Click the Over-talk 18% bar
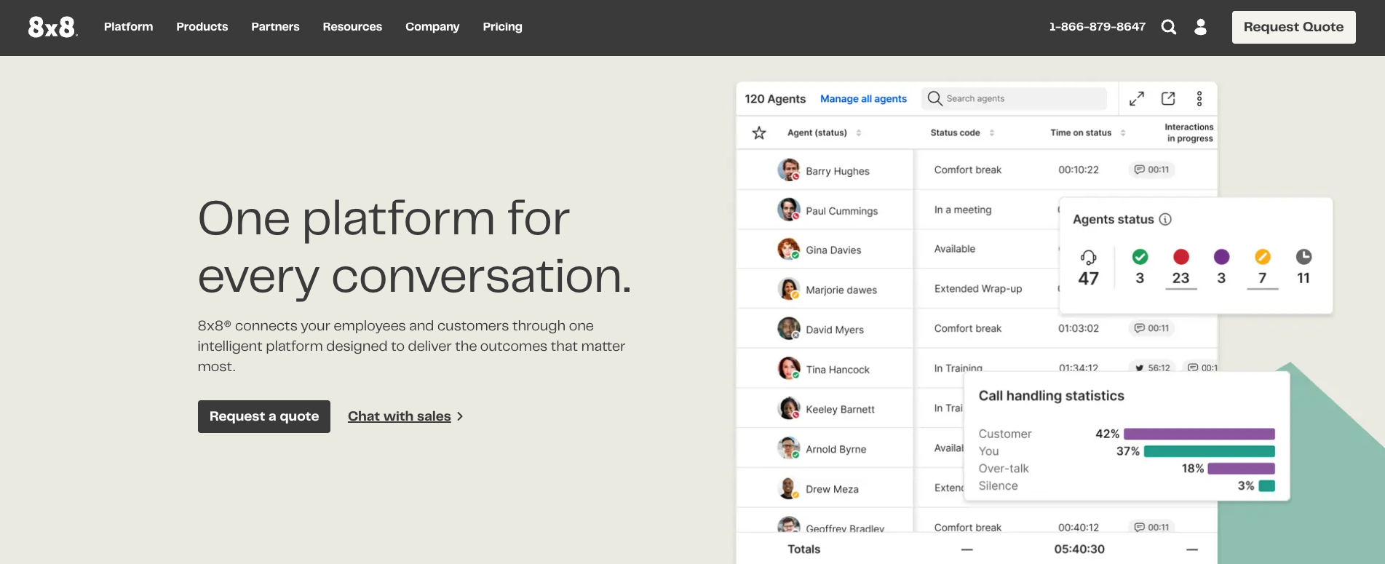1385x564 pixels. [1242, 469]
